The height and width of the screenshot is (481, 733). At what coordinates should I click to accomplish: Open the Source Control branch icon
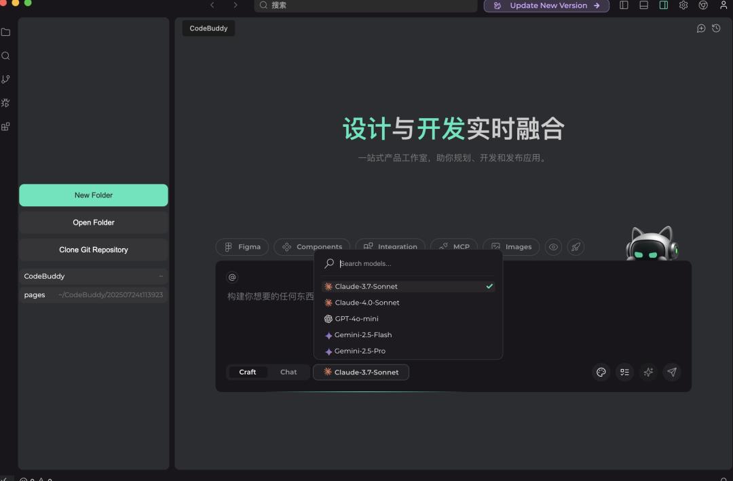tap(6, 79)
